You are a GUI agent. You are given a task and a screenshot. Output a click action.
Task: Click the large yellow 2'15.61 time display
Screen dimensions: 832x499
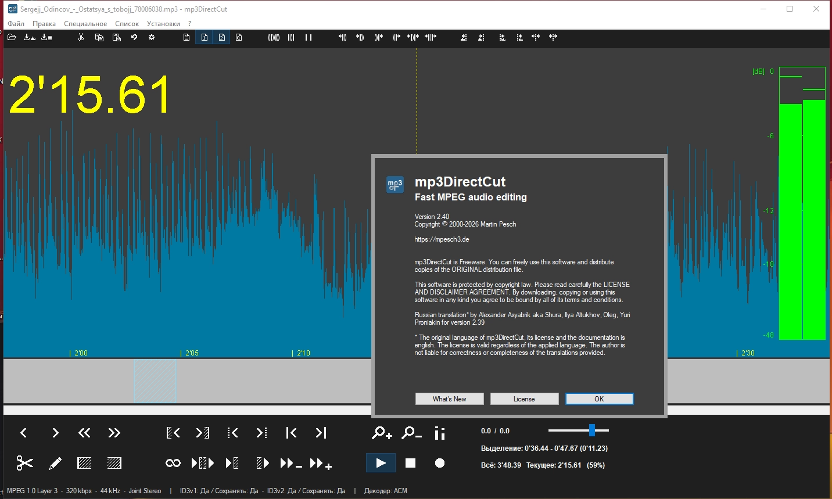(90, 94)
